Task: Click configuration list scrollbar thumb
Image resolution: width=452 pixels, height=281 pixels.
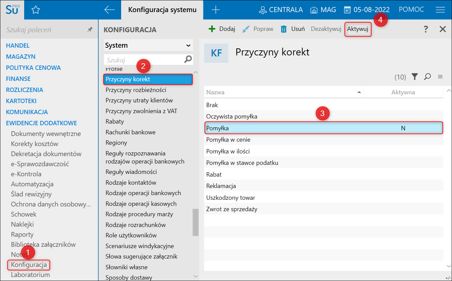Action: (195, 222)
